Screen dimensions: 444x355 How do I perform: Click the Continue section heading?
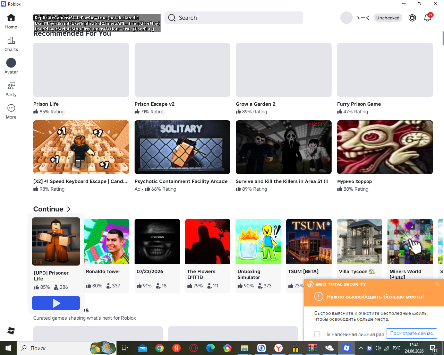[x=48, y=209]
